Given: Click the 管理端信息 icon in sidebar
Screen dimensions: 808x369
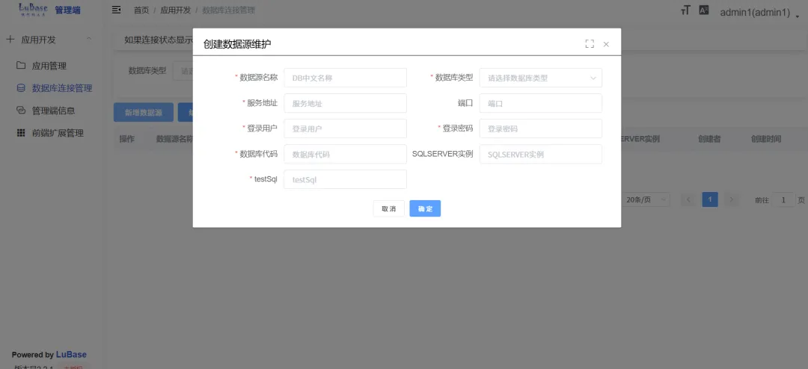Looking at the screenshot, I should tap(21, 110).
